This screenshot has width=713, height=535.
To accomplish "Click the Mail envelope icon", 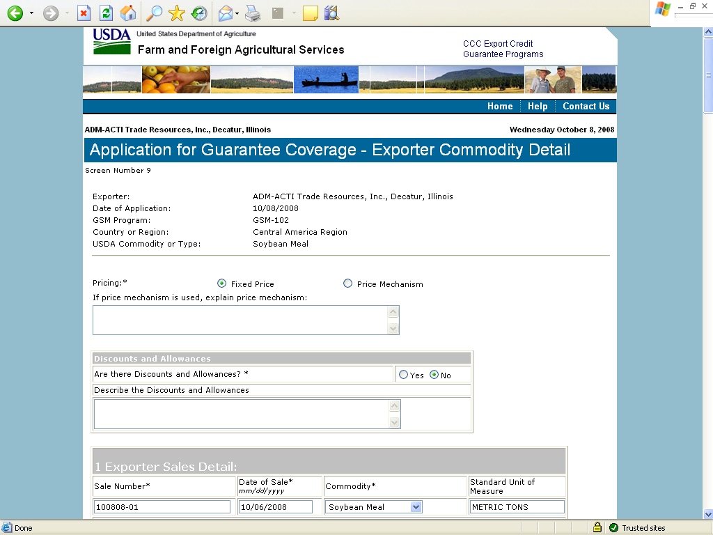I will tap(226, 14).
